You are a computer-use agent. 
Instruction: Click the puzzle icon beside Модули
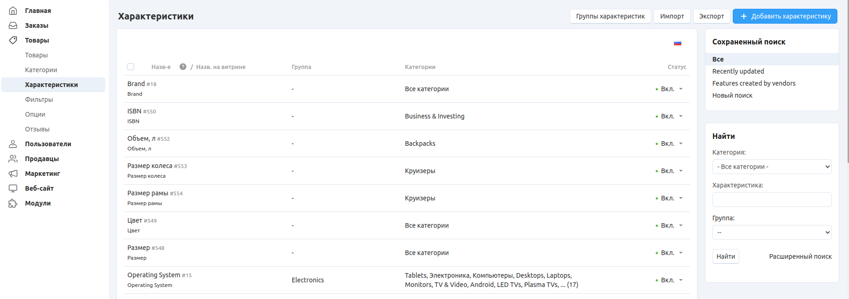click(13, 203)
